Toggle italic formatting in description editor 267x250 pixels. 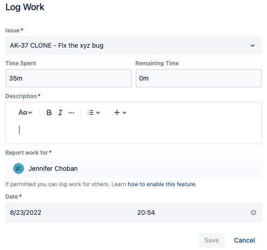tap(60, 112)
